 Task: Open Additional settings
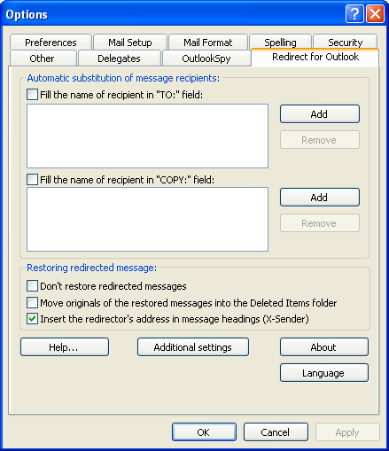pos(193,347)
